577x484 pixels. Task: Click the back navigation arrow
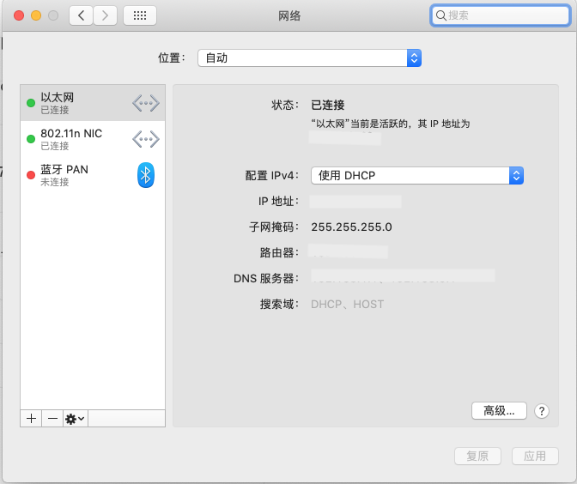(82, 15)
